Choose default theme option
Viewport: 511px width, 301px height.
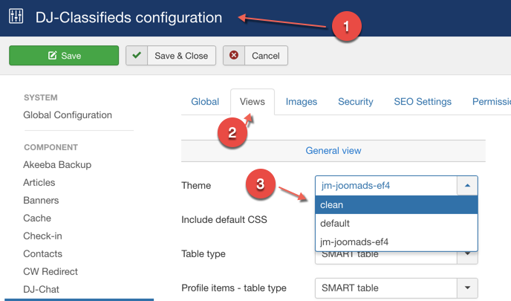click(397, 224)
